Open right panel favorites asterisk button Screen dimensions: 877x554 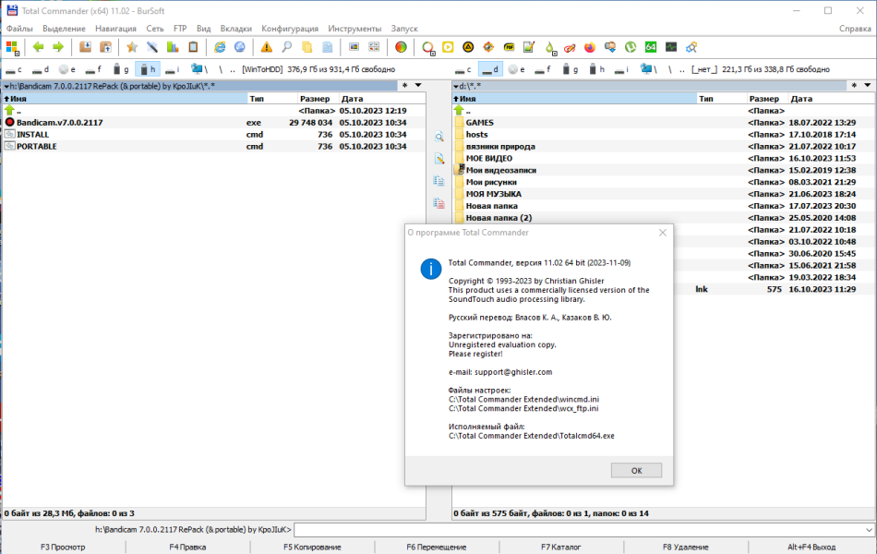point(854,86)
